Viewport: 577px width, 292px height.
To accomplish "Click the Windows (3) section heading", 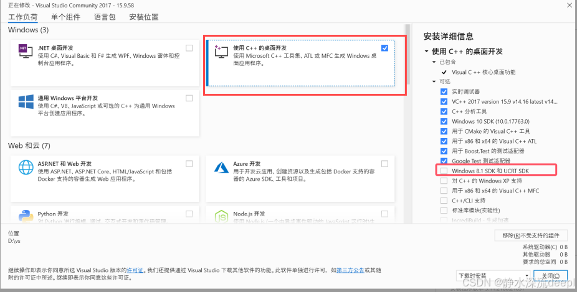I will 28,30.
